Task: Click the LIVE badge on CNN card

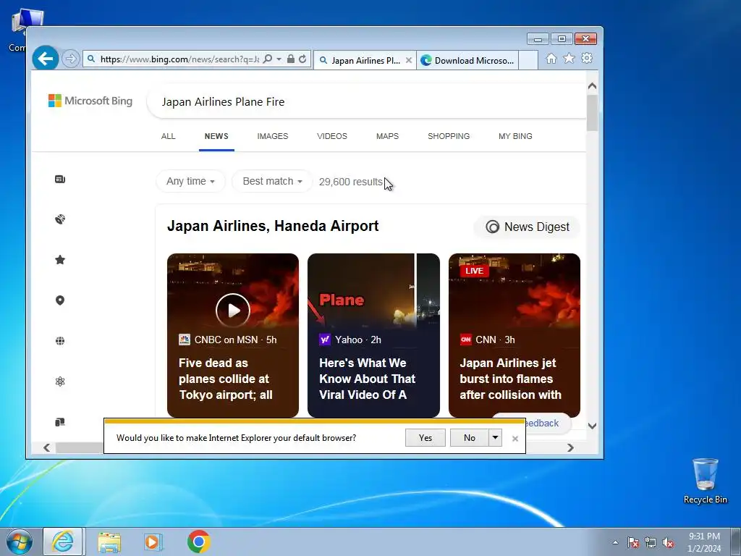Action: point(474,271)
